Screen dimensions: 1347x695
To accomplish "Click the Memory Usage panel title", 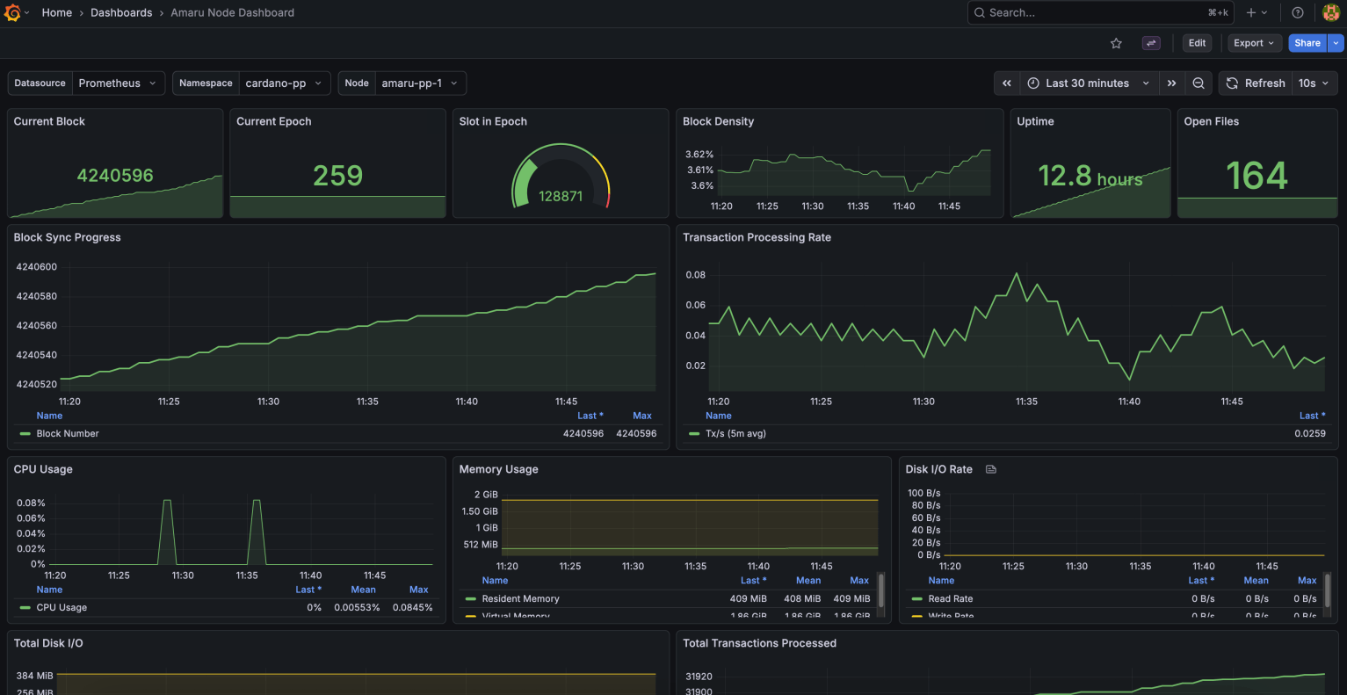I will coord(498,469).
